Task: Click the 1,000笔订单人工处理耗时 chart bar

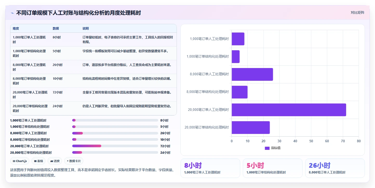Action: [238, 39]
